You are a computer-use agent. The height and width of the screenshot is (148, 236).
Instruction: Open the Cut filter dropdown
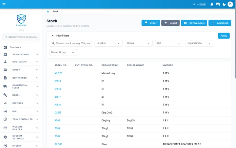tap(169, 43)
